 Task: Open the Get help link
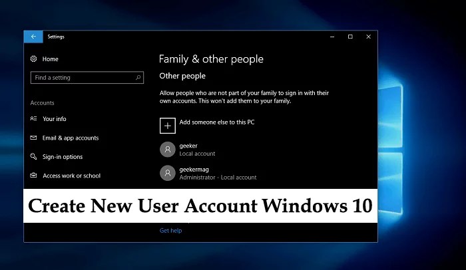(x=170, y=231)
